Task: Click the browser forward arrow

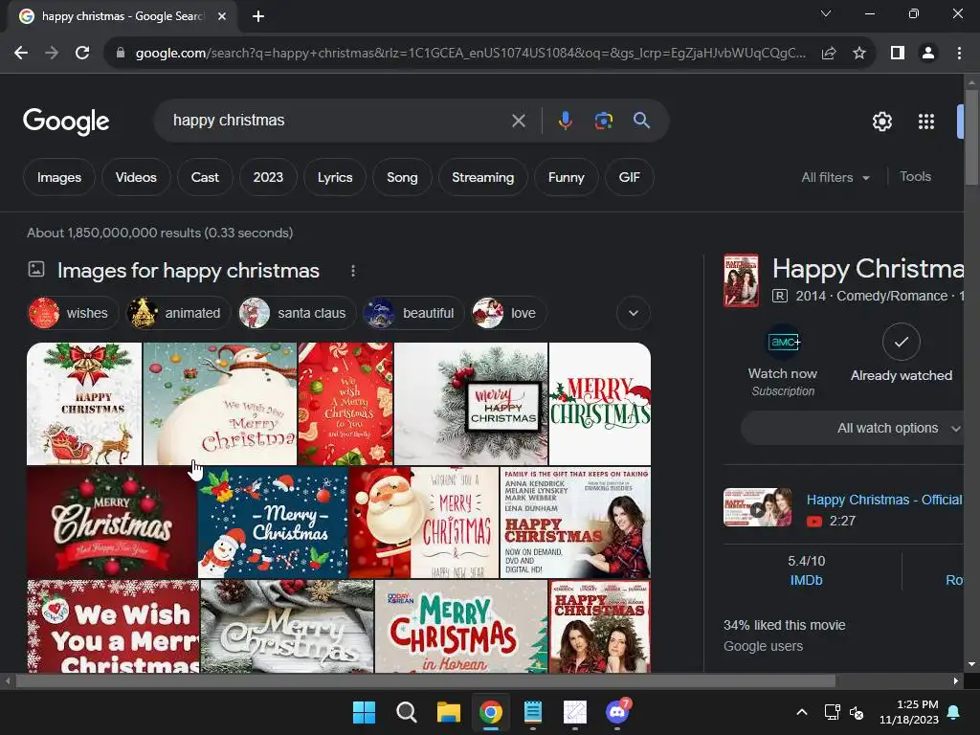Action: click(x=52, y=54)
